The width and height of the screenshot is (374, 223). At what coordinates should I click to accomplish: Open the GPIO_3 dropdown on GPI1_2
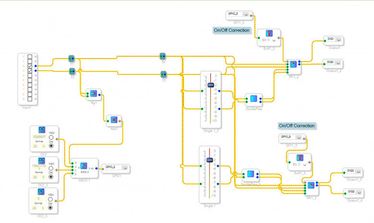[246, 14]
